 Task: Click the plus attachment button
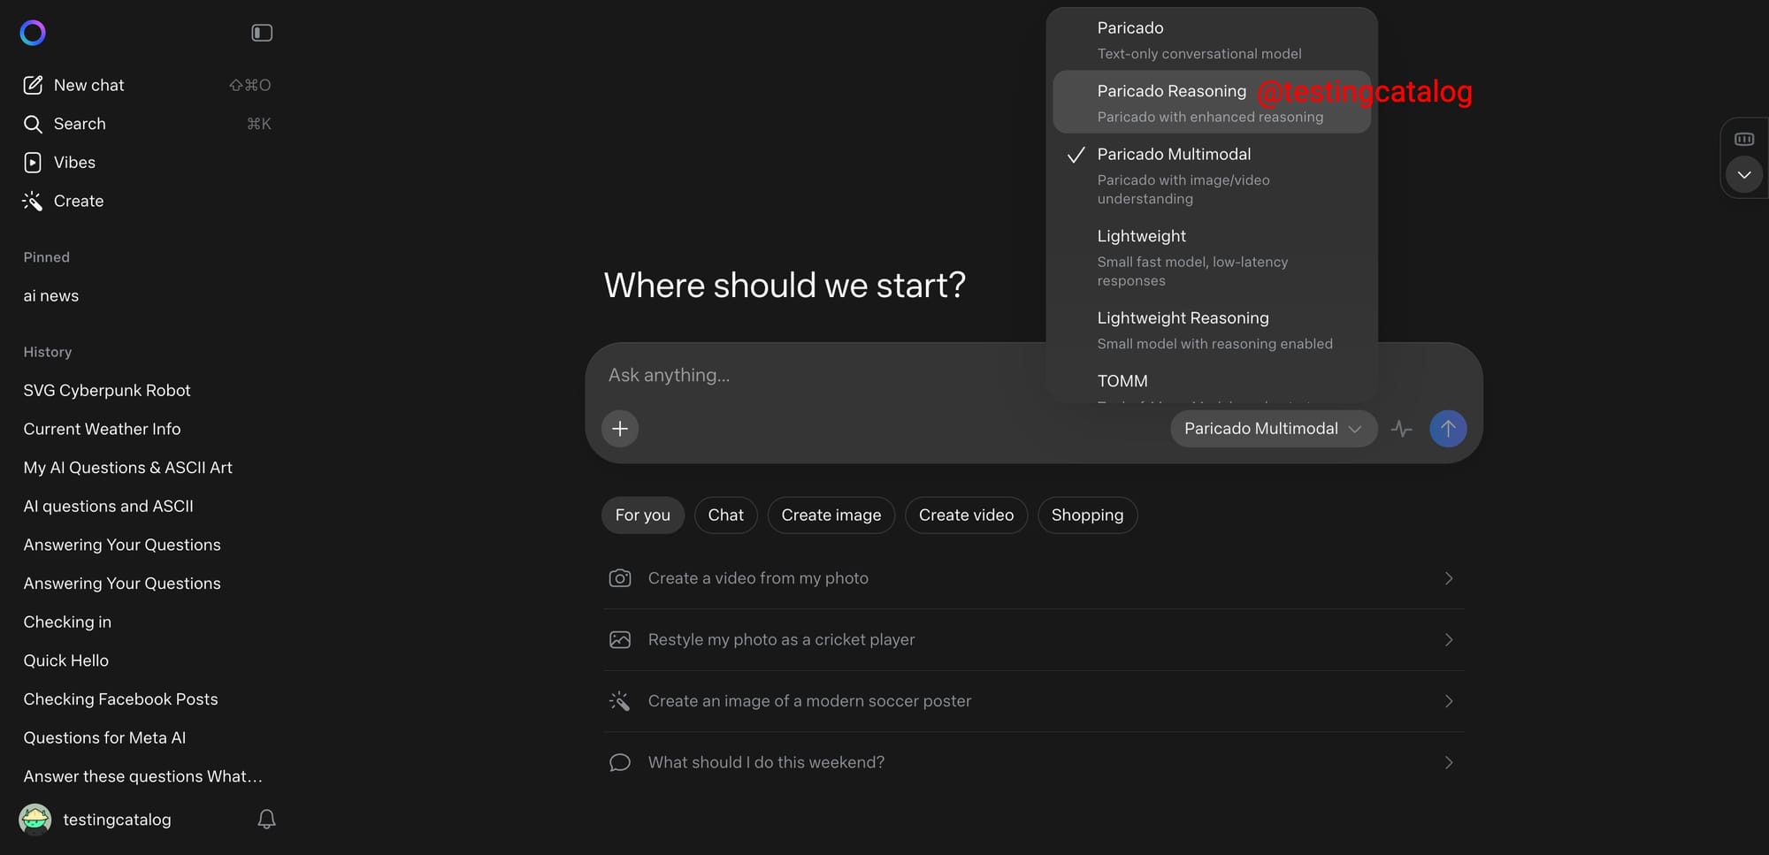620,429
